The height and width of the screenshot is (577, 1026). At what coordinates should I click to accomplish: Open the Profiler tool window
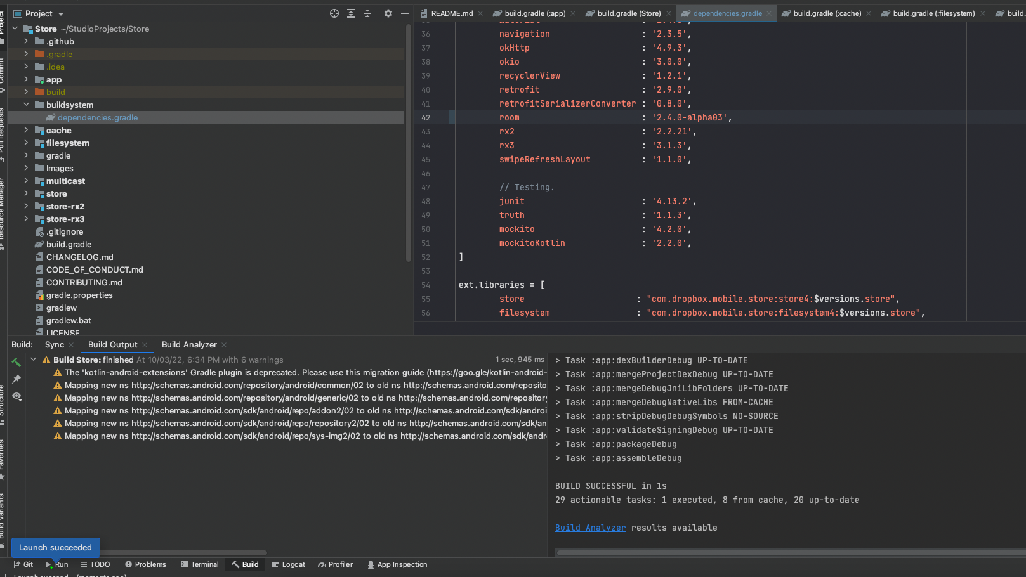click(x=336, y=564)
